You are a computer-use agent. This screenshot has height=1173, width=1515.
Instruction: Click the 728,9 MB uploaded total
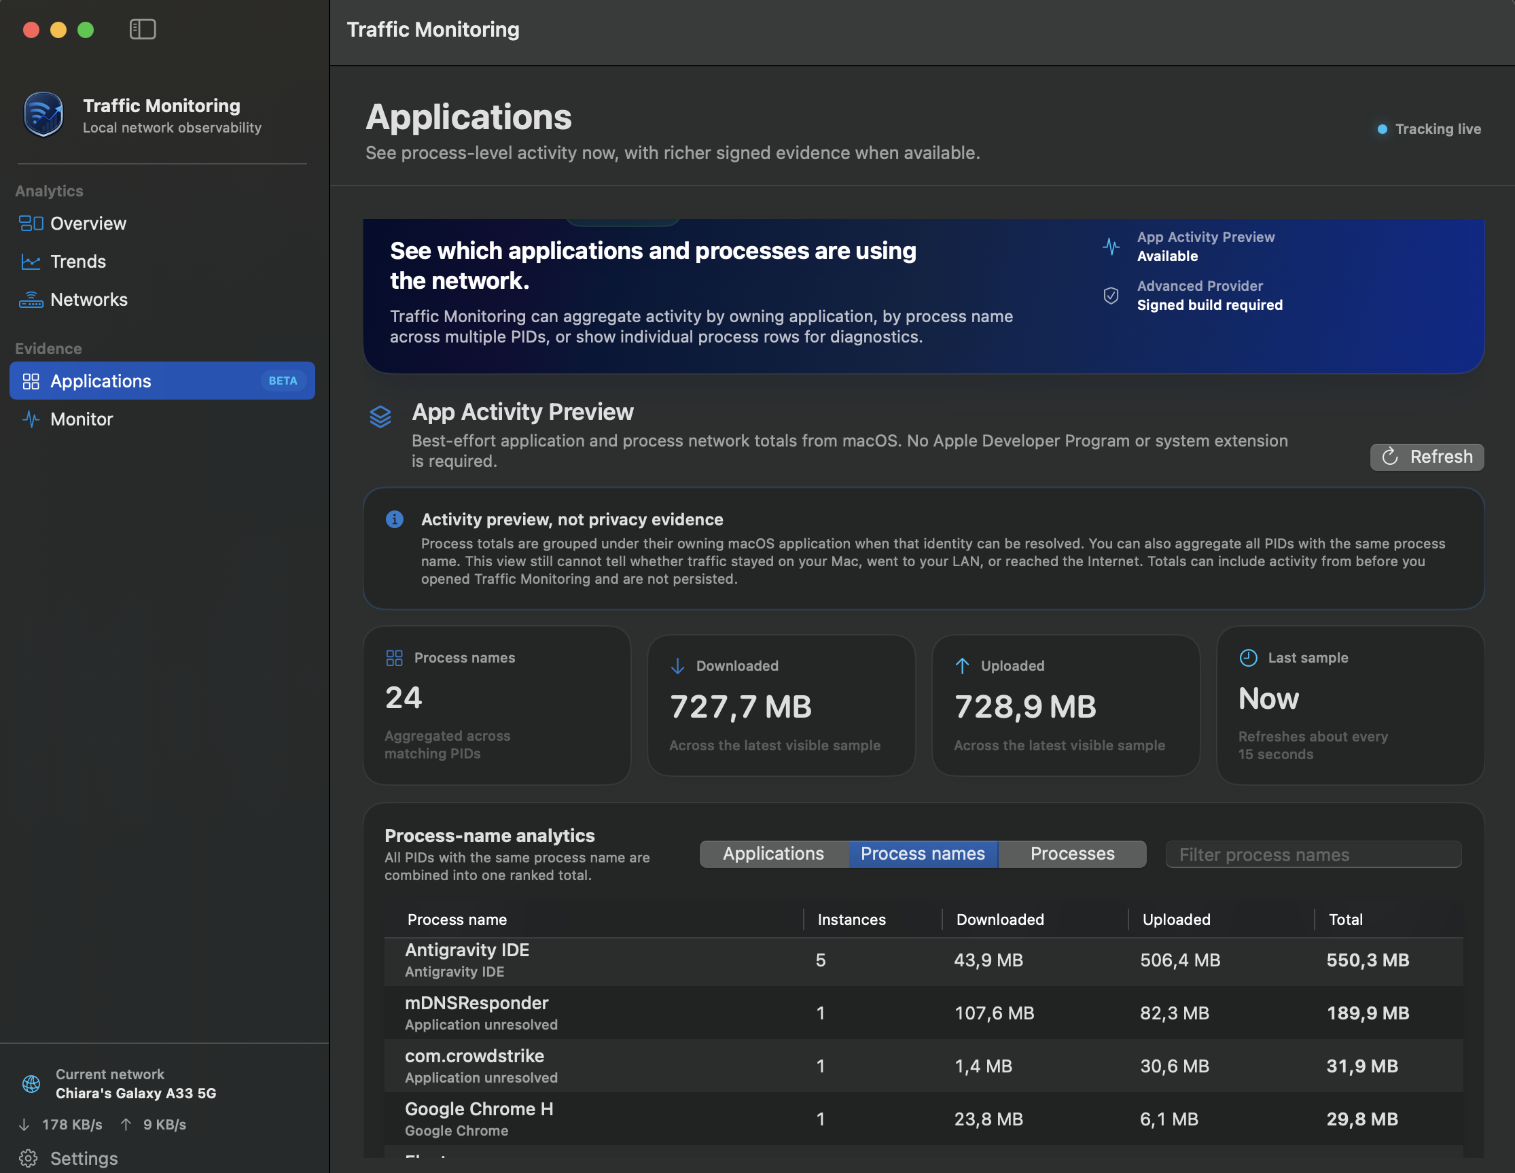pos(1025,707)
